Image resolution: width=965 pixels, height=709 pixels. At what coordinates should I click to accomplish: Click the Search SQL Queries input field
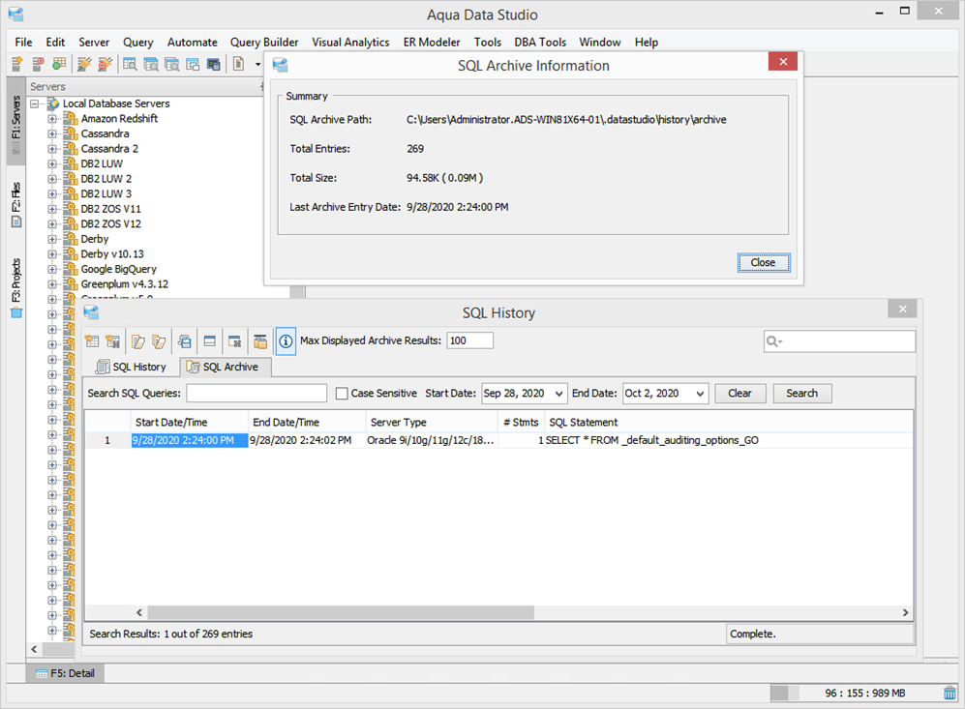point(256,394)
